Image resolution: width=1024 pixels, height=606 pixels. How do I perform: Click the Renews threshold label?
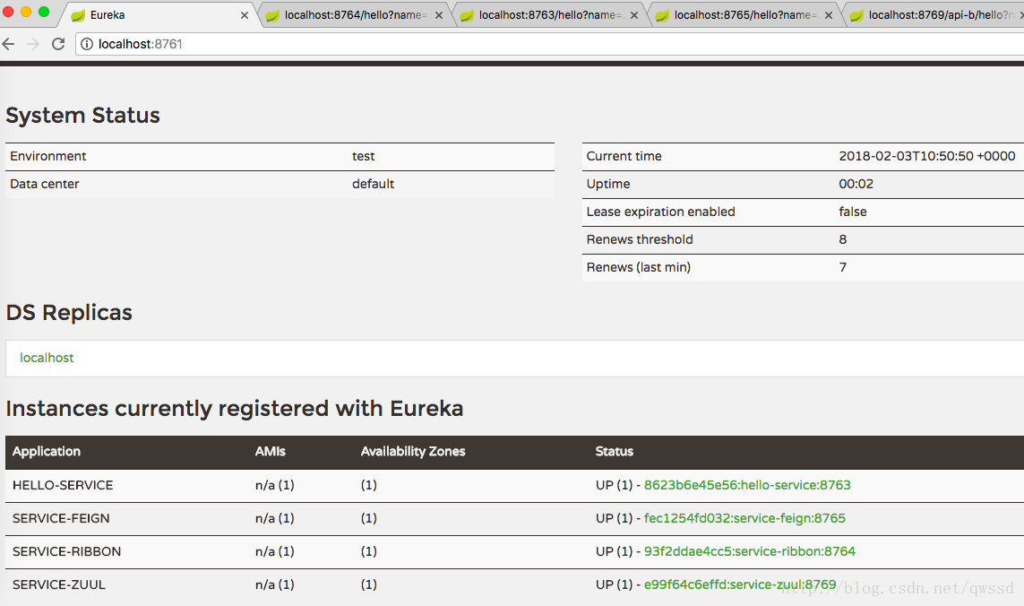point(640,239)
